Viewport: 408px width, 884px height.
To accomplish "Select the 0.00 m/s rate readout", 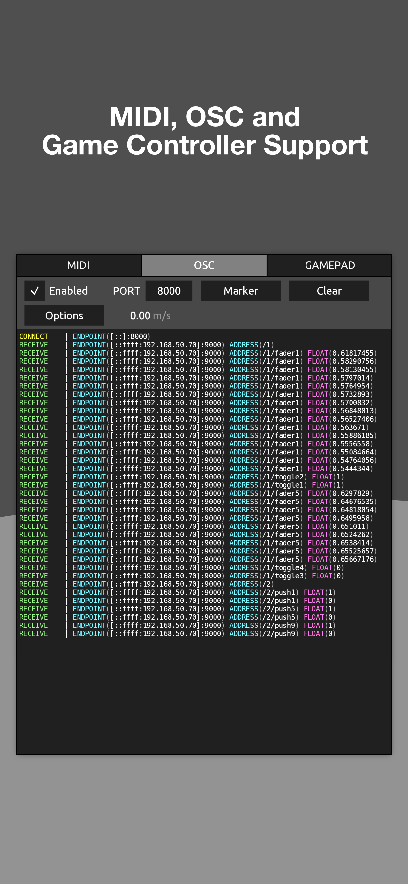I will (x=150, y=316).
